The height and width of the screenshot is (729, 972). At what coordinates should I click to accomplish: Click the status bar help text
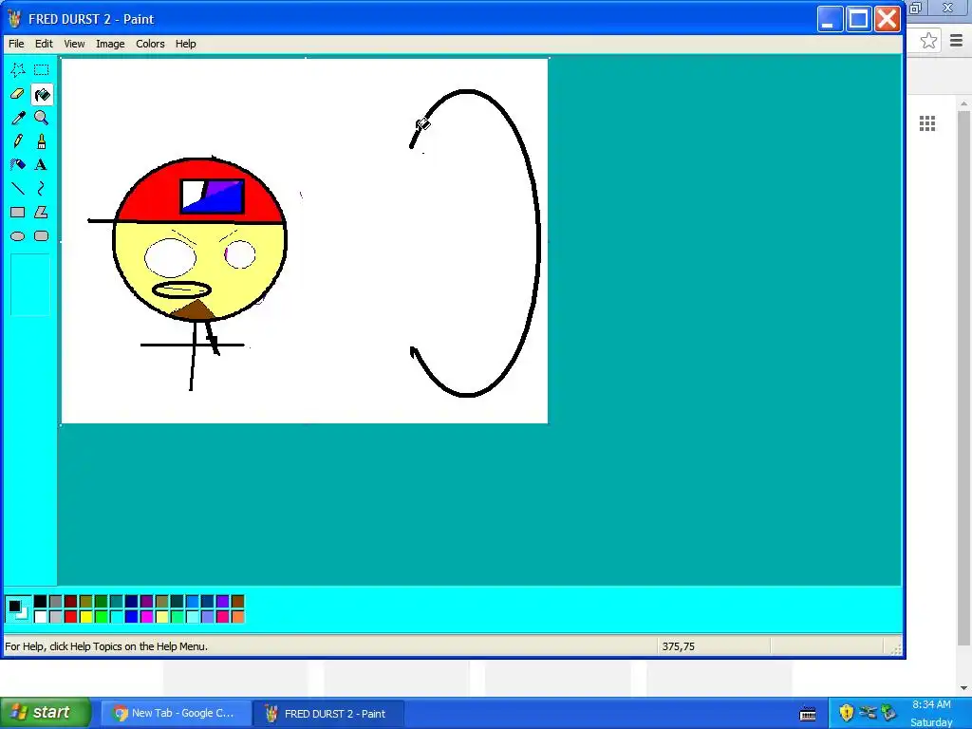(x=106, y=646)
